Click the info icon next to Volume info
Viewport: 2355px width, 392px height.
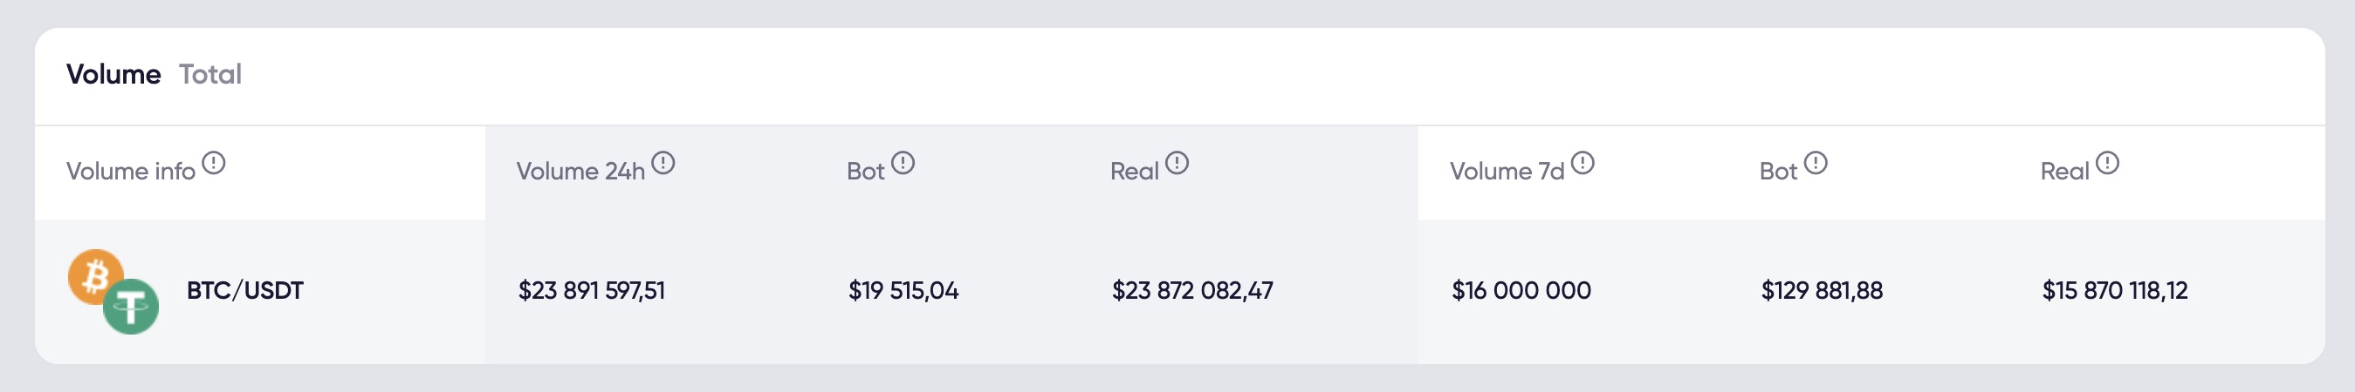tap(214, 163)
